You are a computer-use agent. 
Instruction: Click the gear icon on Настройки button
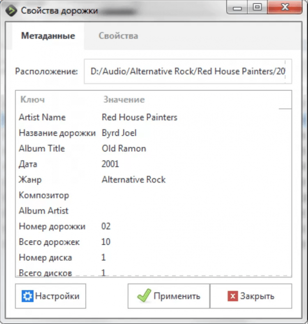coord(28,296)
